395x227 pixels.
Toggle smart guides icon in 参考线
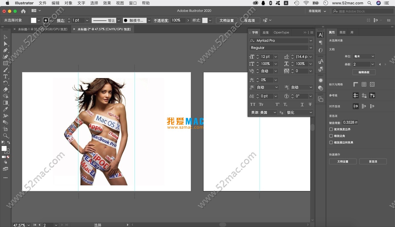(x=372, y=95)
